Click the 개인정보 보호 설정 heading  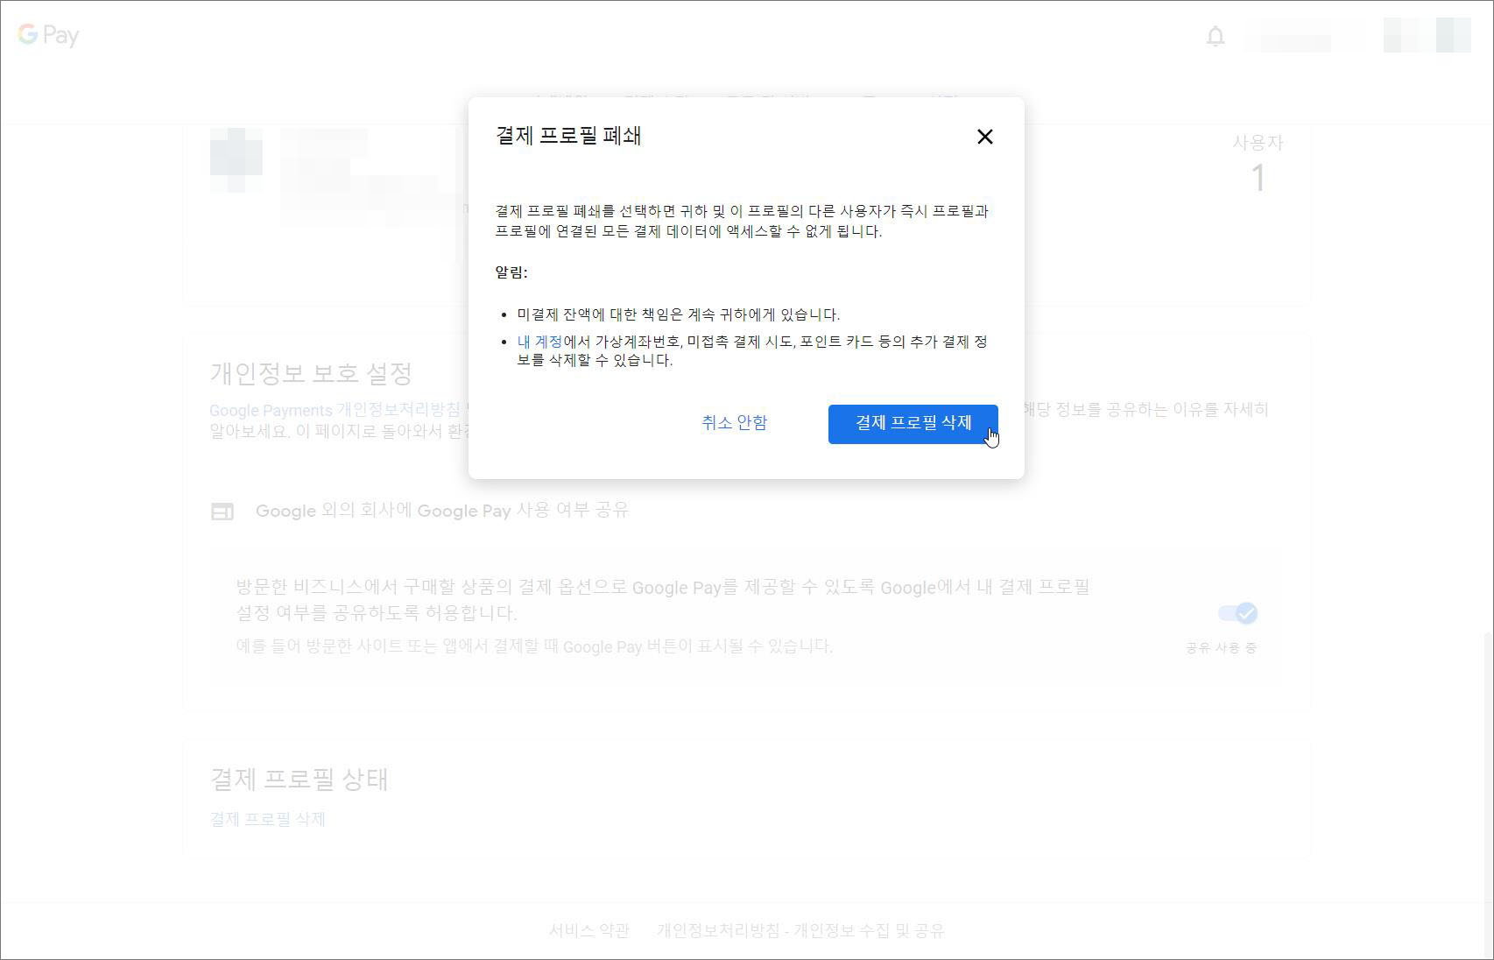311,373
